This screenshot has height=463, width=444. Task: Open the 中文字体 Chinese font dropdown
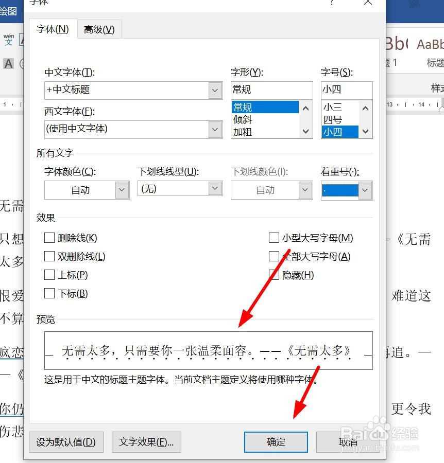(215, 90)
